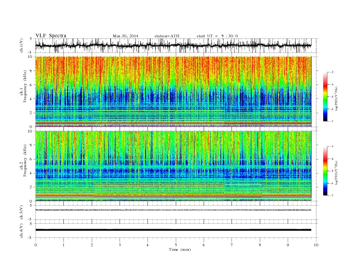Click the "station=ATH" label
Viewport: 356px width, 275px height.
tap(167, 36)
